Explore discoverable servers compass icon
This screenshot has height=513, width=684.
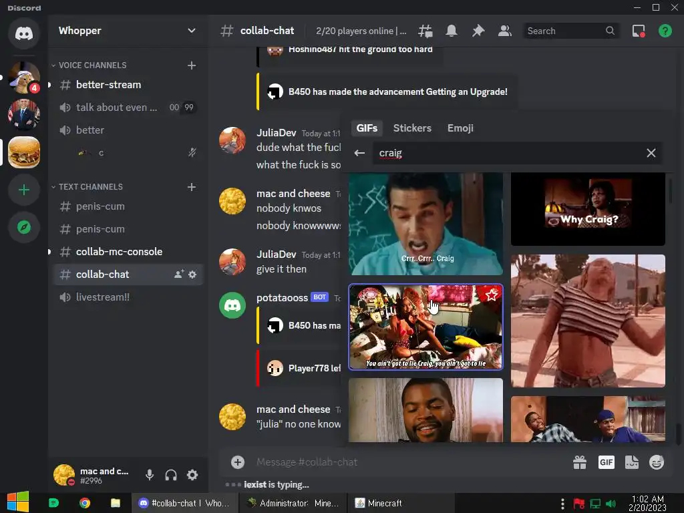click(24, 227)
